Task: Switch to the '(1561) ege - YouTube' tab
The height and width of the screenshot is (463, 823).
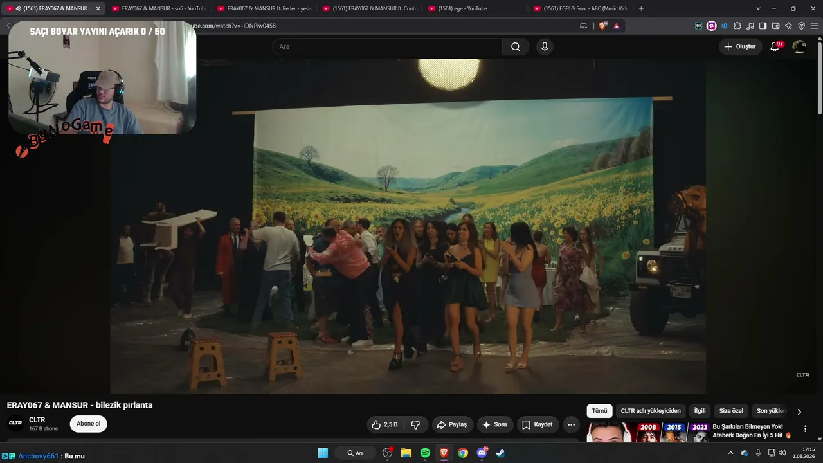Action: pos(475,8)
